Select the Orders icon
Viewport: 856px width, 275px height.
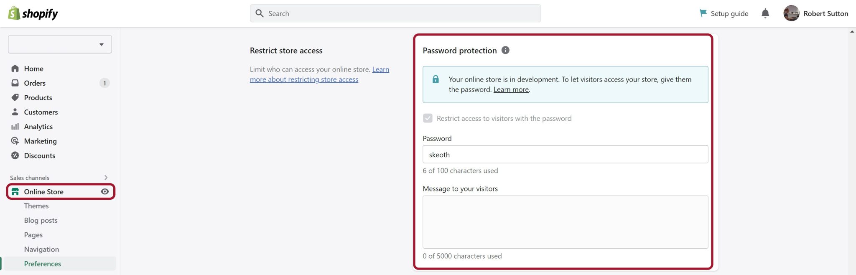(15, 83)
